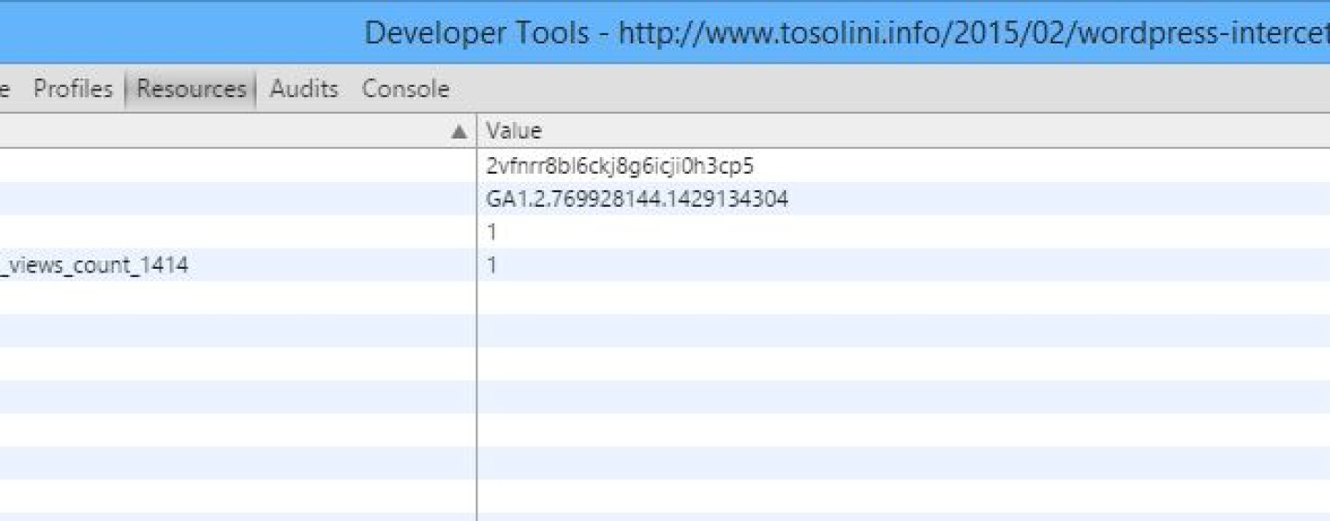Switch to the Profiles tab
Screen dimensions: 1330x521
[x=73, y=89]
